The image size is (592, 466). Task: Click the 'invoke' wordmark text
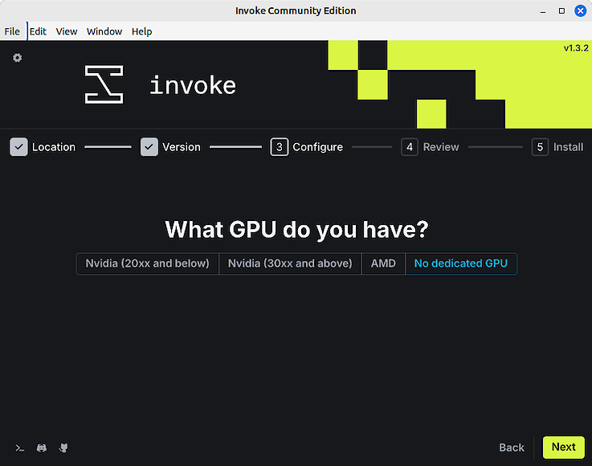(x=193, y=85)
